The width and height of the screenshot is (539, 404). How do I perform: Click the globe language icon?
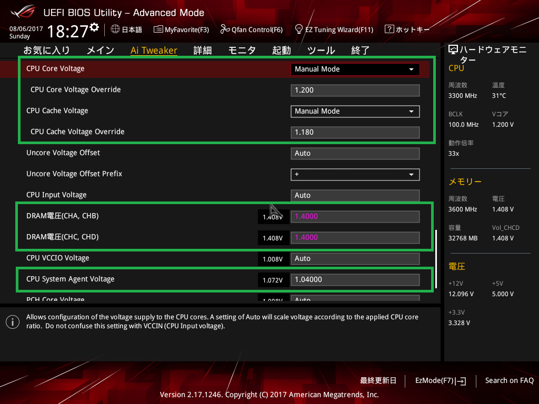click(x=115, y=29)
